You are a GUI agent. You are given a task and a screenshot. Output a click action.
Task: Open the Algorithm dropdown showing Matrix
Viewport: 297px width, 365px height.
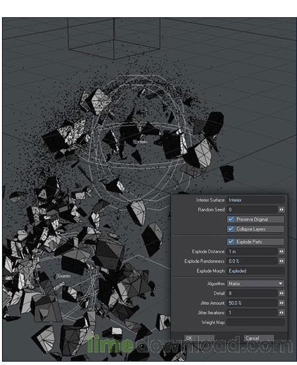click(x=255, y=284)
